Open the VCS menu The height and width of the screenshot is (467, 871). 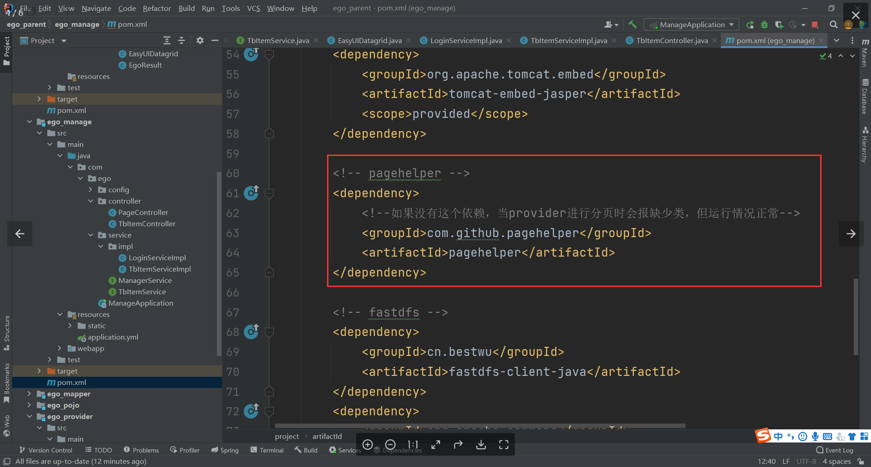pyautogui.click(x=254, y=8)
